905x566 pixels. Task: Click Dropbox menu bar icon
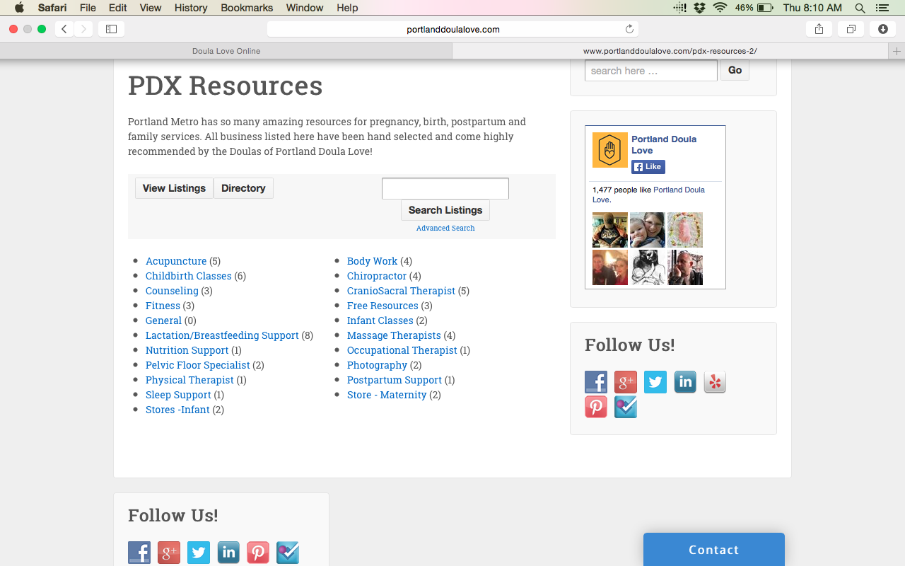[x=699, y=8]
